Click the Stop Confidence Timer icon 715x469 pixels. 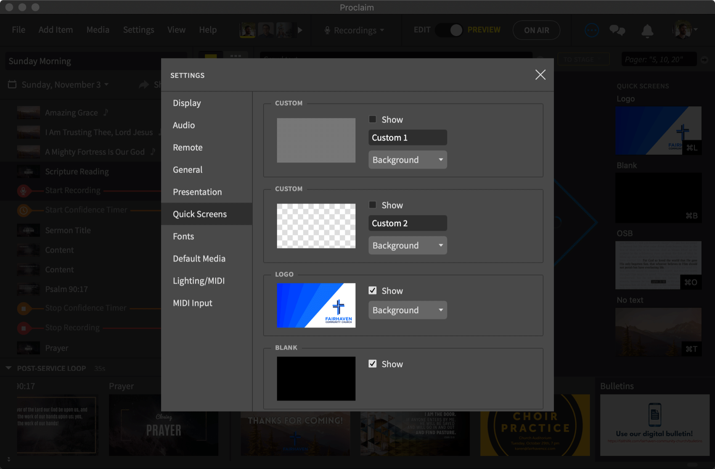(24, 308)
